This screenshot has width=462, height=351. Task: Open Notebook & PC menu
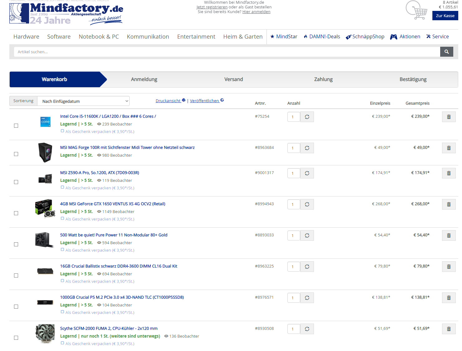click(x=99, y=36)
